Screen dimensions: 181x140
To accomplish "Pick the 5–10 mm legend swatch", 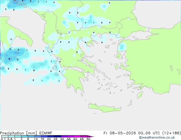I will point(31,136).
